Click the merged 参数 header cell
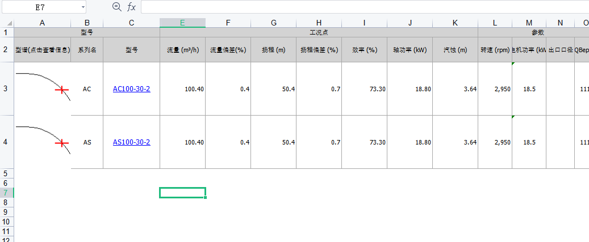Image resolution: width=589 pixels, height=242 pixels. (x=533, y=32)
